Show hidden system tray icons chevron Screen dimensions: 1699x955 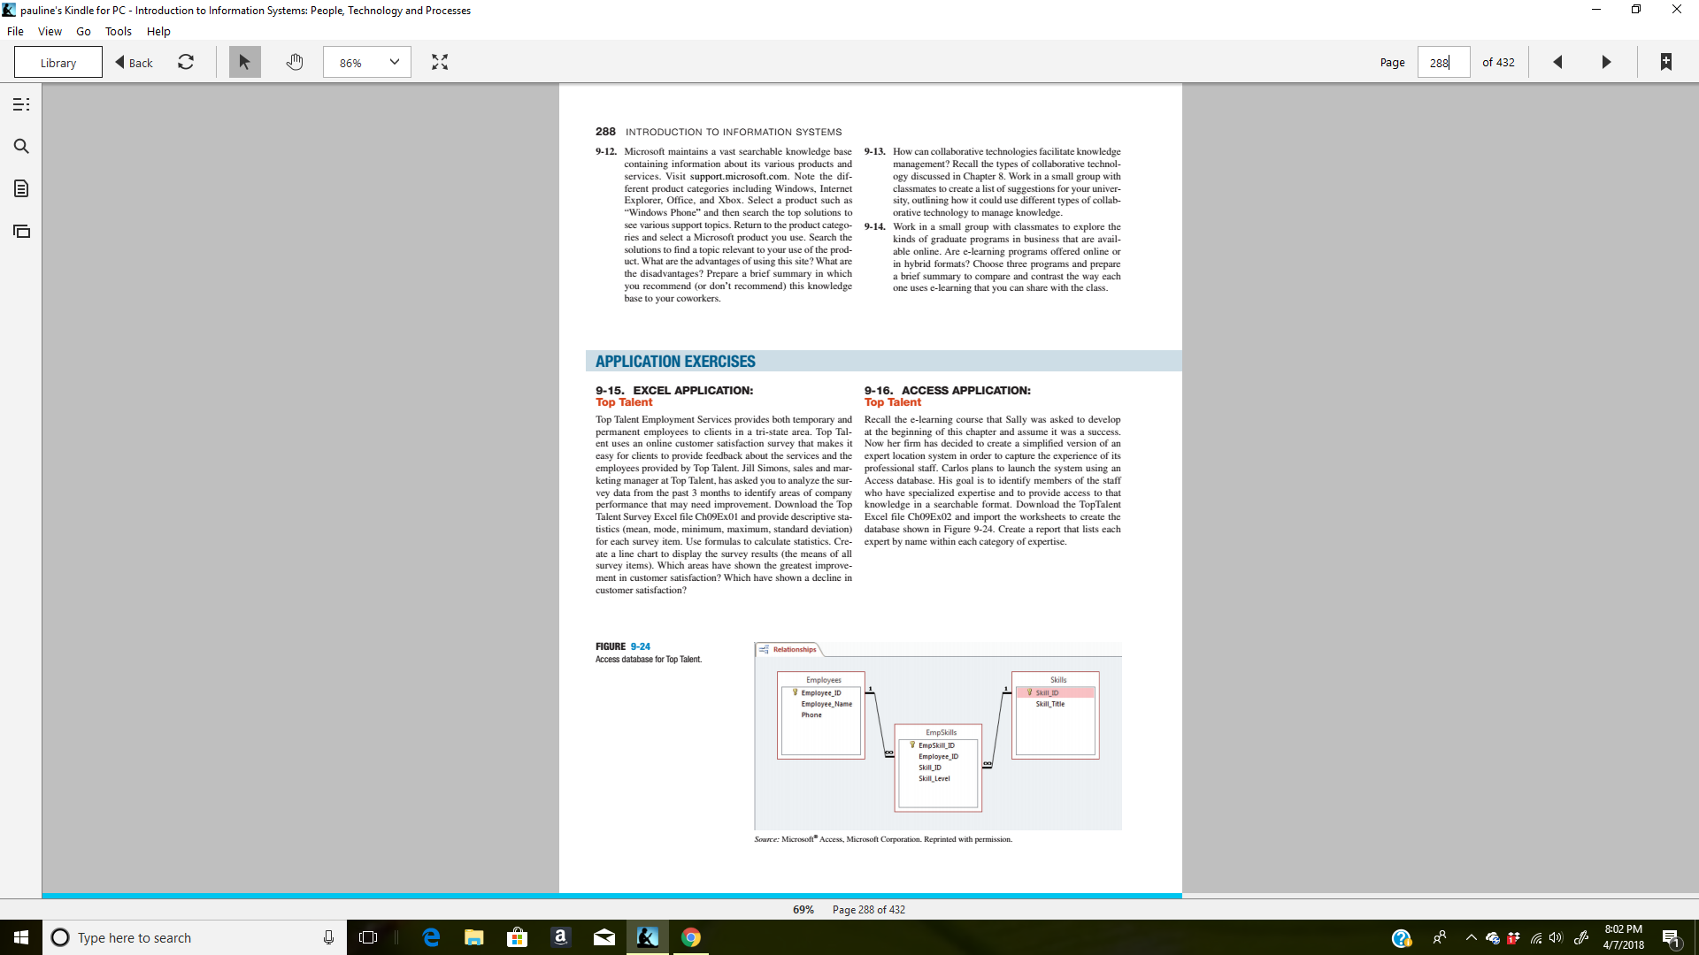(x=1471, y=937)
